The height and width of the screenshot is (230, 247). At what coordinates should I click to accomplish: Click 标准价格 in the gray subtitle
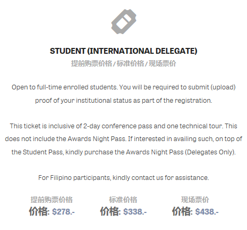[x=130, y=63]
